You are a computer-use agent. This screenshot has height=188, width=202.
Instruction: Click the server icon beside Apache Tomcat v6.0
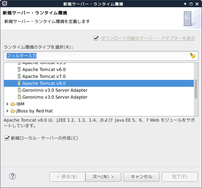[x=19, y=69]
